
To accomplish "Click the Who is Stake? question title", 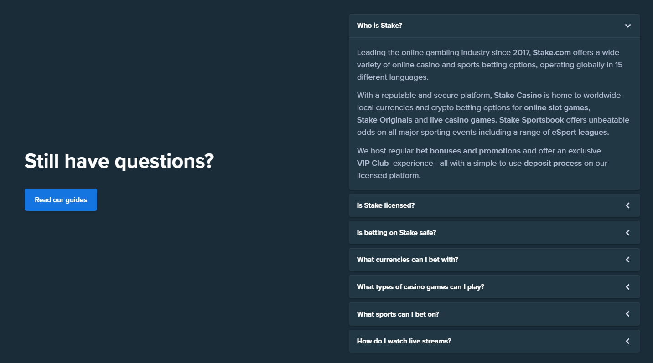I will click(x=379, y=26).
